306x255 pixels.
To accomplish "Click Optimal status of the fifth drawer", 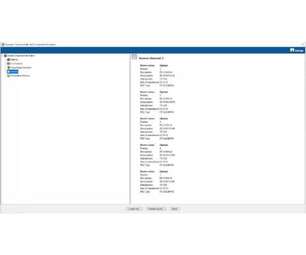I will pos(164,171).
